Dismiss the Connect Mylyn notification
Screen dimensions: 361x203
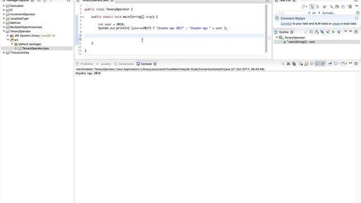[x=356, y=18]
